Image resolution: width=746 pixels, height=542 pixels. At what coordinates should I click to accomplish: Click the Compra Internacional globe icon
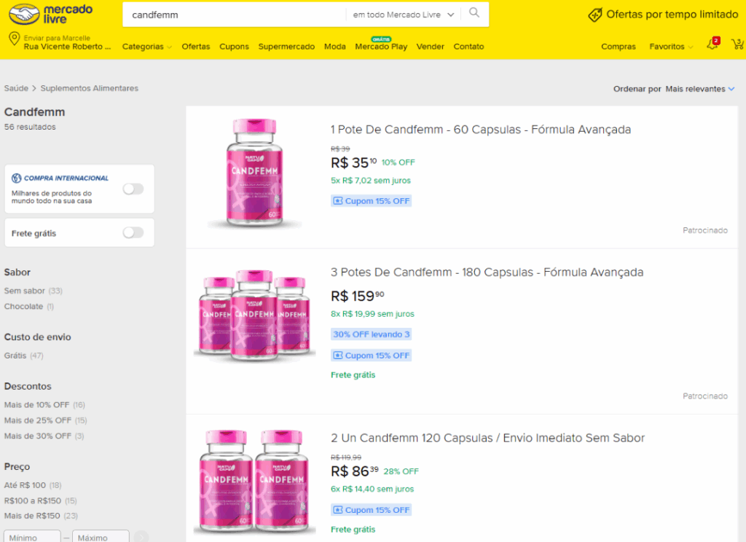17,178
